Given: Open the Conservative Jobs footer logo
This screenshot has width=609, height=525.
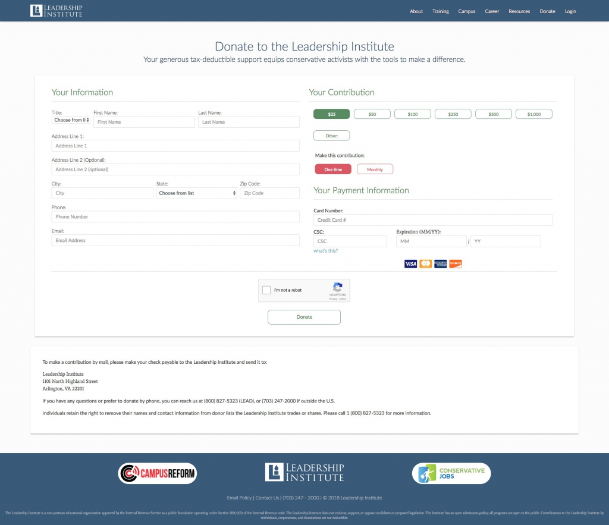Looking at the screenshot, I should pyautogui.click(x=451, y=473).
